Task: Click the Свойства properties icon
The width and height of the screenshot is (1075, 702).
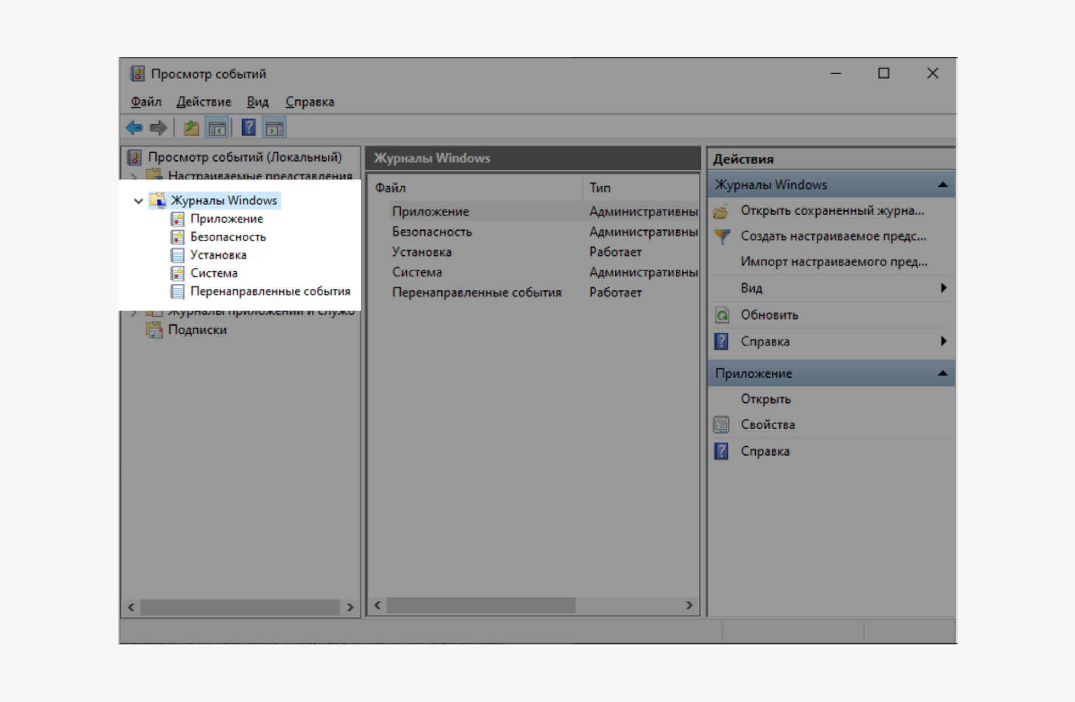Action: [x=721, y=425]
